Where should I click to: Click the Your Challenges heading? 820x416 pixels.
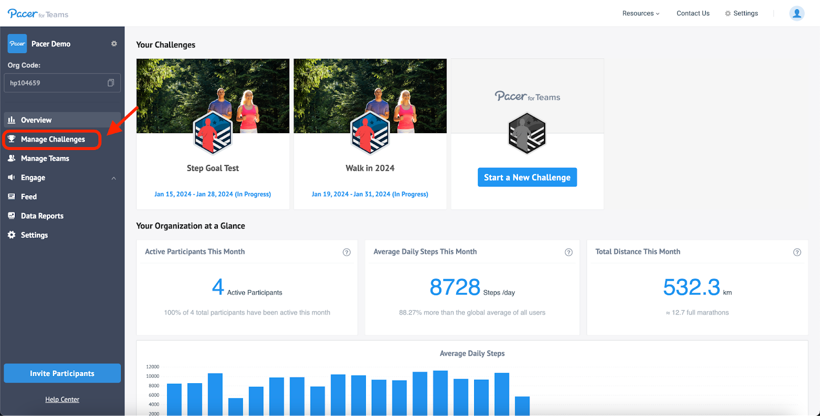(166, 45)
